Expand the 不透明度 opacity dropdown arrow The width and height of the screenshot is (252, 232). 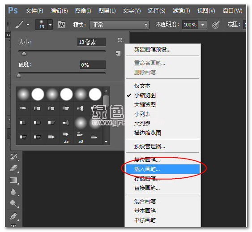tap(202, 25)
